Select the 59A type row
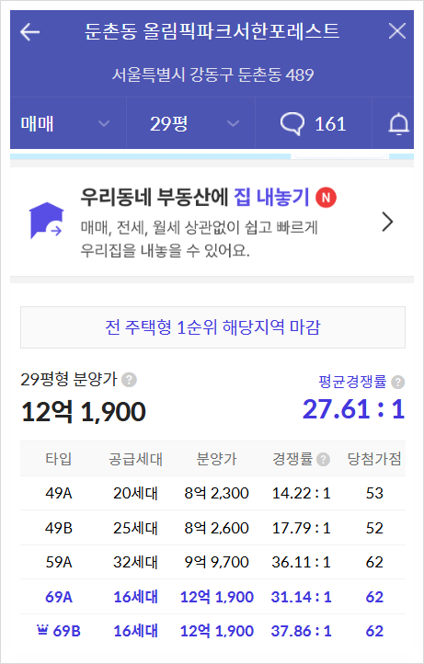424x664 pixels. pos(212,562)
